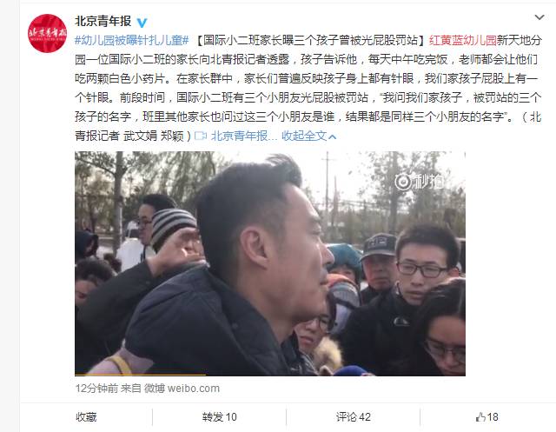Click the like count 18
The height and width of the screenshot is (432, 556).
point(493,417)
